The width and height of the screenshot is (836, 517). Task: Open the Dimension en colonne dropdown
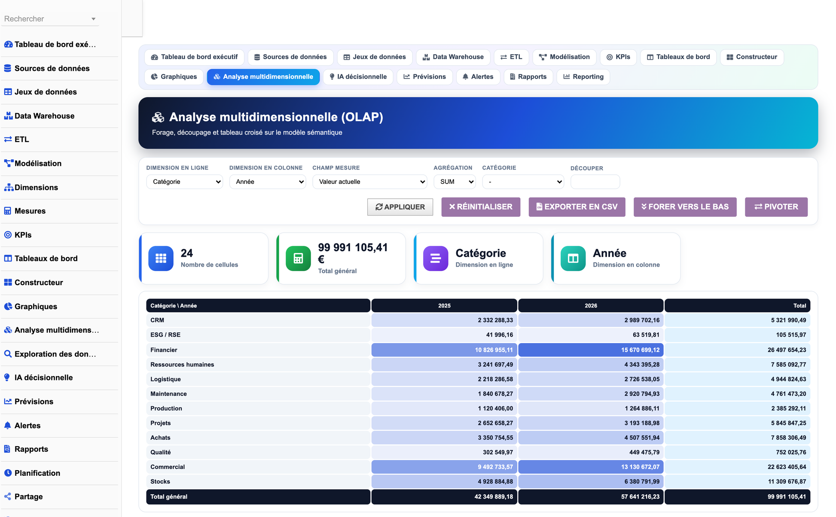click(x=268, y=182)
